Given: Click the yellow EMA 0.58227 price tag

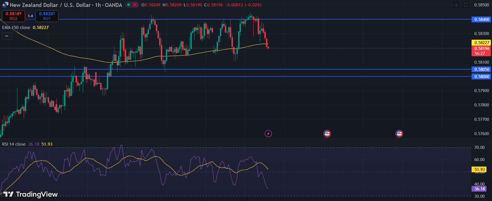Looking at the screenshot, I should [x=482, y=43].
